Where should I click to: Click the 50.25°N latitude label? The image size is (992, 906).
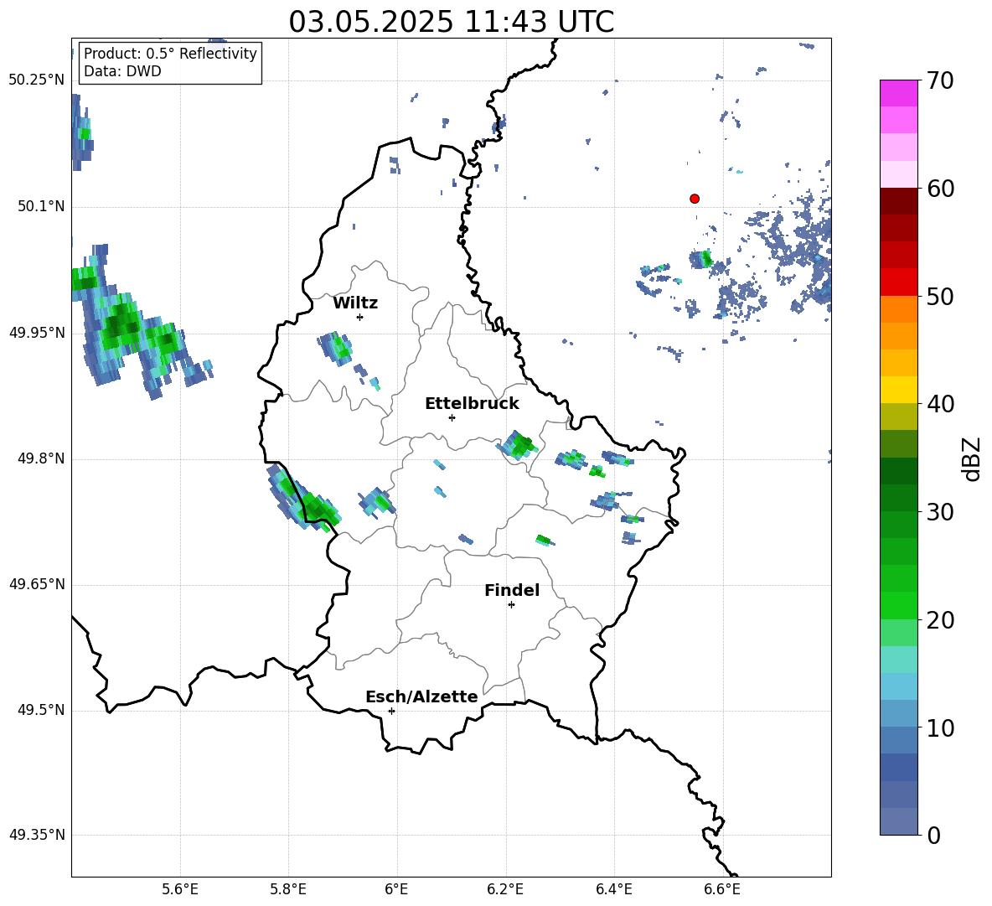37,80
